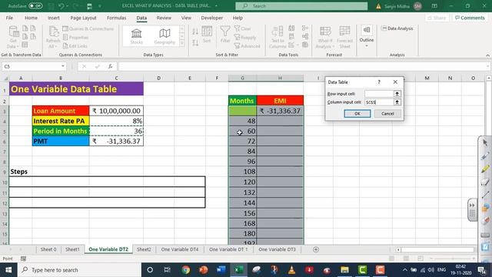
Task: Click Cortana circle icon on taskbar
Action: tap(150, 270)
